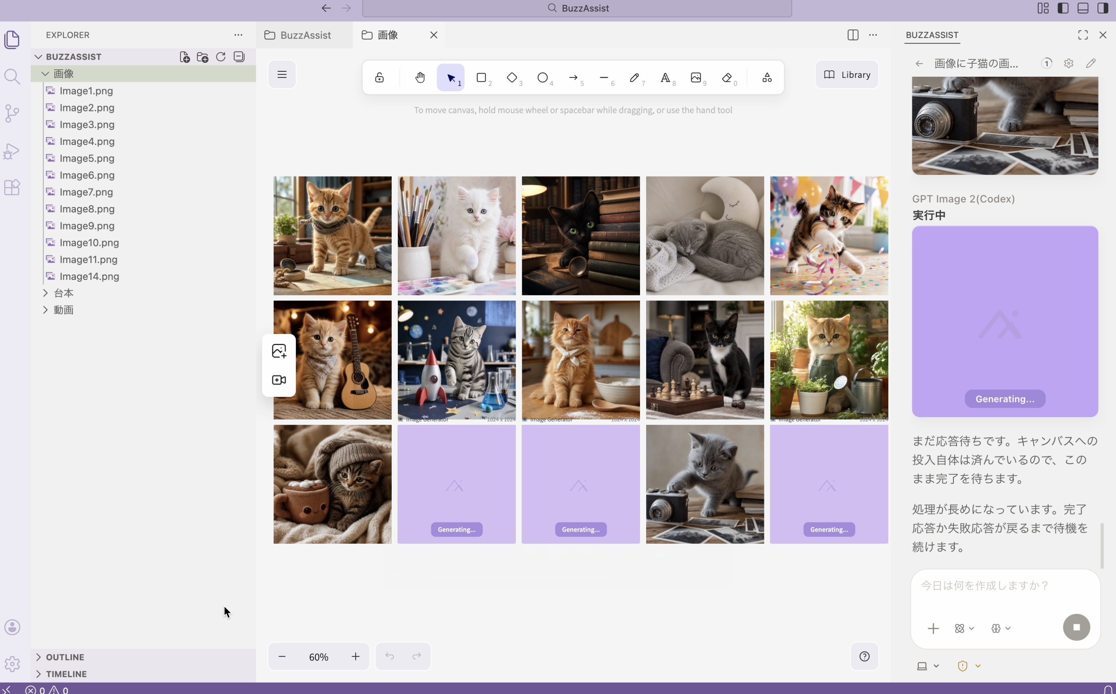This screenshot has height=694, width=1116.
Task: Go back in chat history
Action: coord(919,63)
